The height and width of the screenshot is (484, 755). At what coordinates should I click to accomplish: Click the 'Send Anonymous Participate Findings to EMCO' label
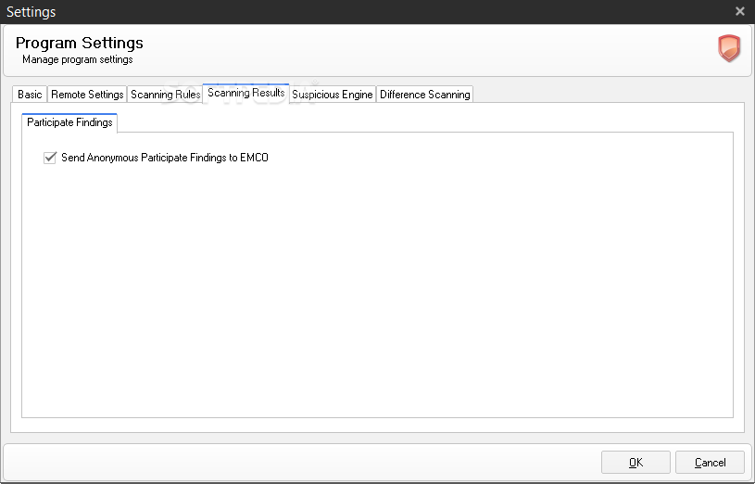(x=165, y=158)
